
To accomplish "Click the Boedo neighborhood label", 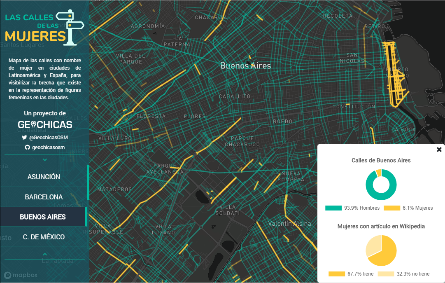I will coord(283,122).
